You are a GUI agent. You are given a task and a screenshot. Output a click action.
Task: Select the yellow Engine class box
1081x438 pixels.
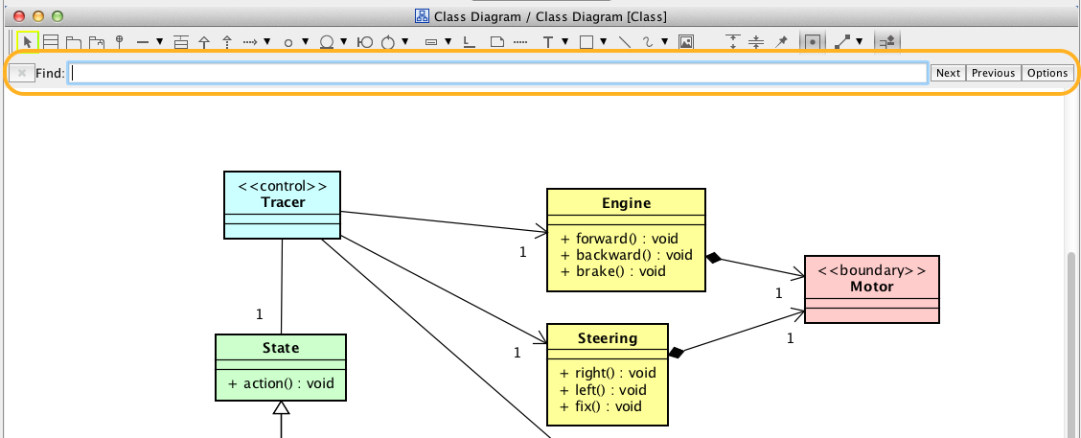(626, 240)
